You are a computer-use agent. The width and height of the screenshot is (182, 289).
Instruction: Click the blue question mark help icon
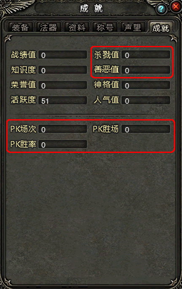pos(161,9)
